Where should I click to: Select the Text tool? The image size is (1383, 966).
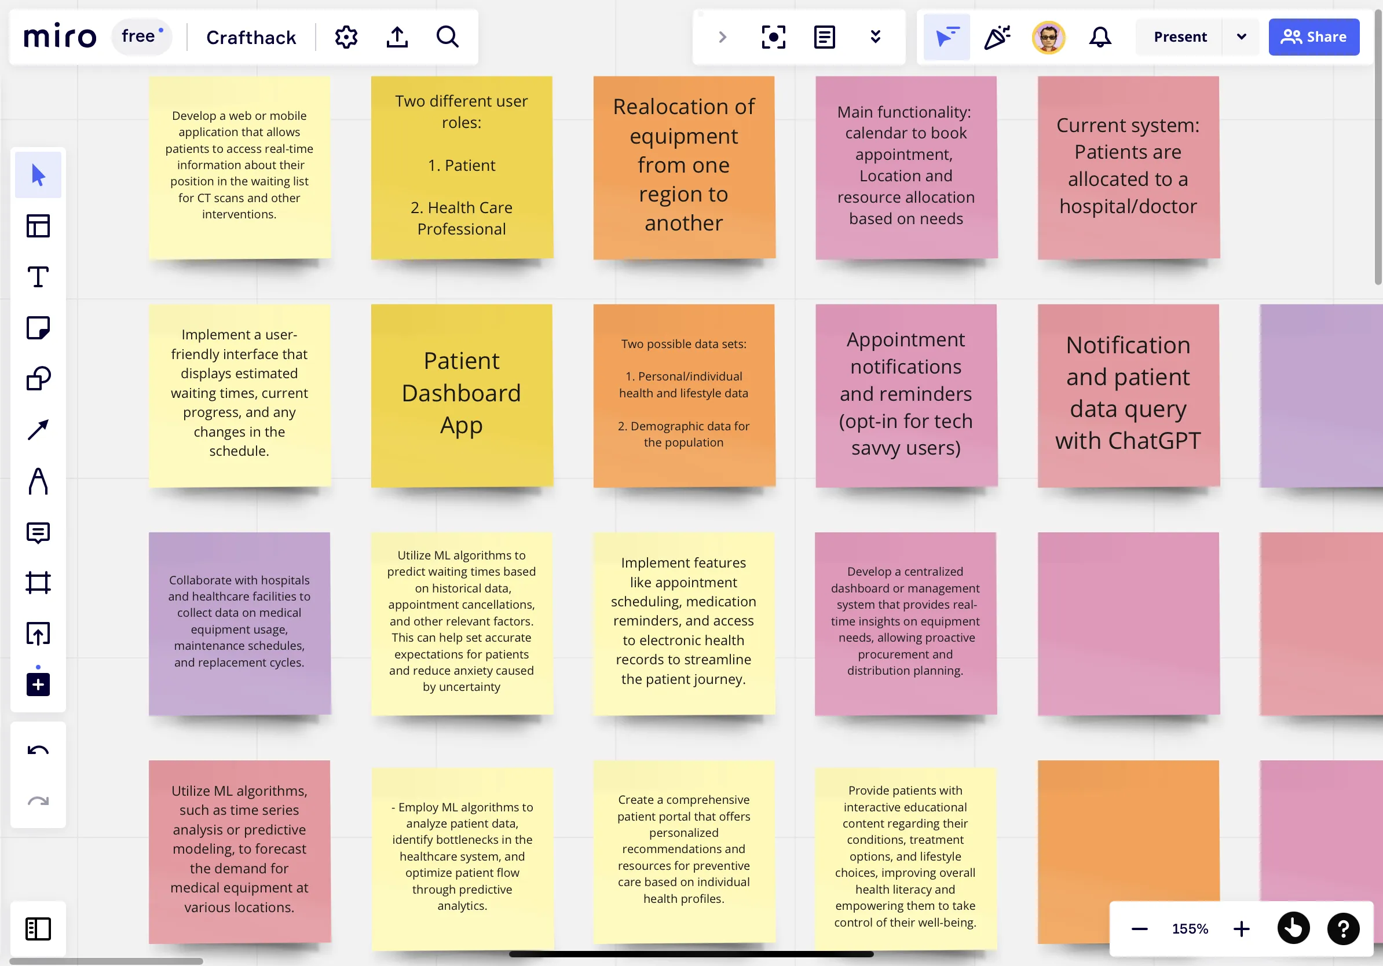pos(38,277)
